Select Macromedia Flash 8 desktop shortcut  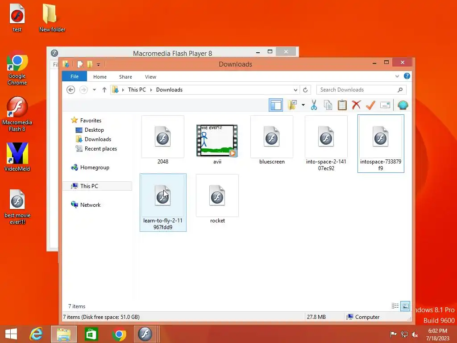[17, 114]
